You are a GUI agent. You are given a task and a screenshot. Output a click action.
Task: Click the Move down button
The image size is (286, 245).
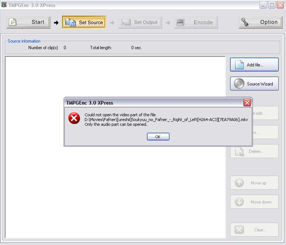click(254, 202)
